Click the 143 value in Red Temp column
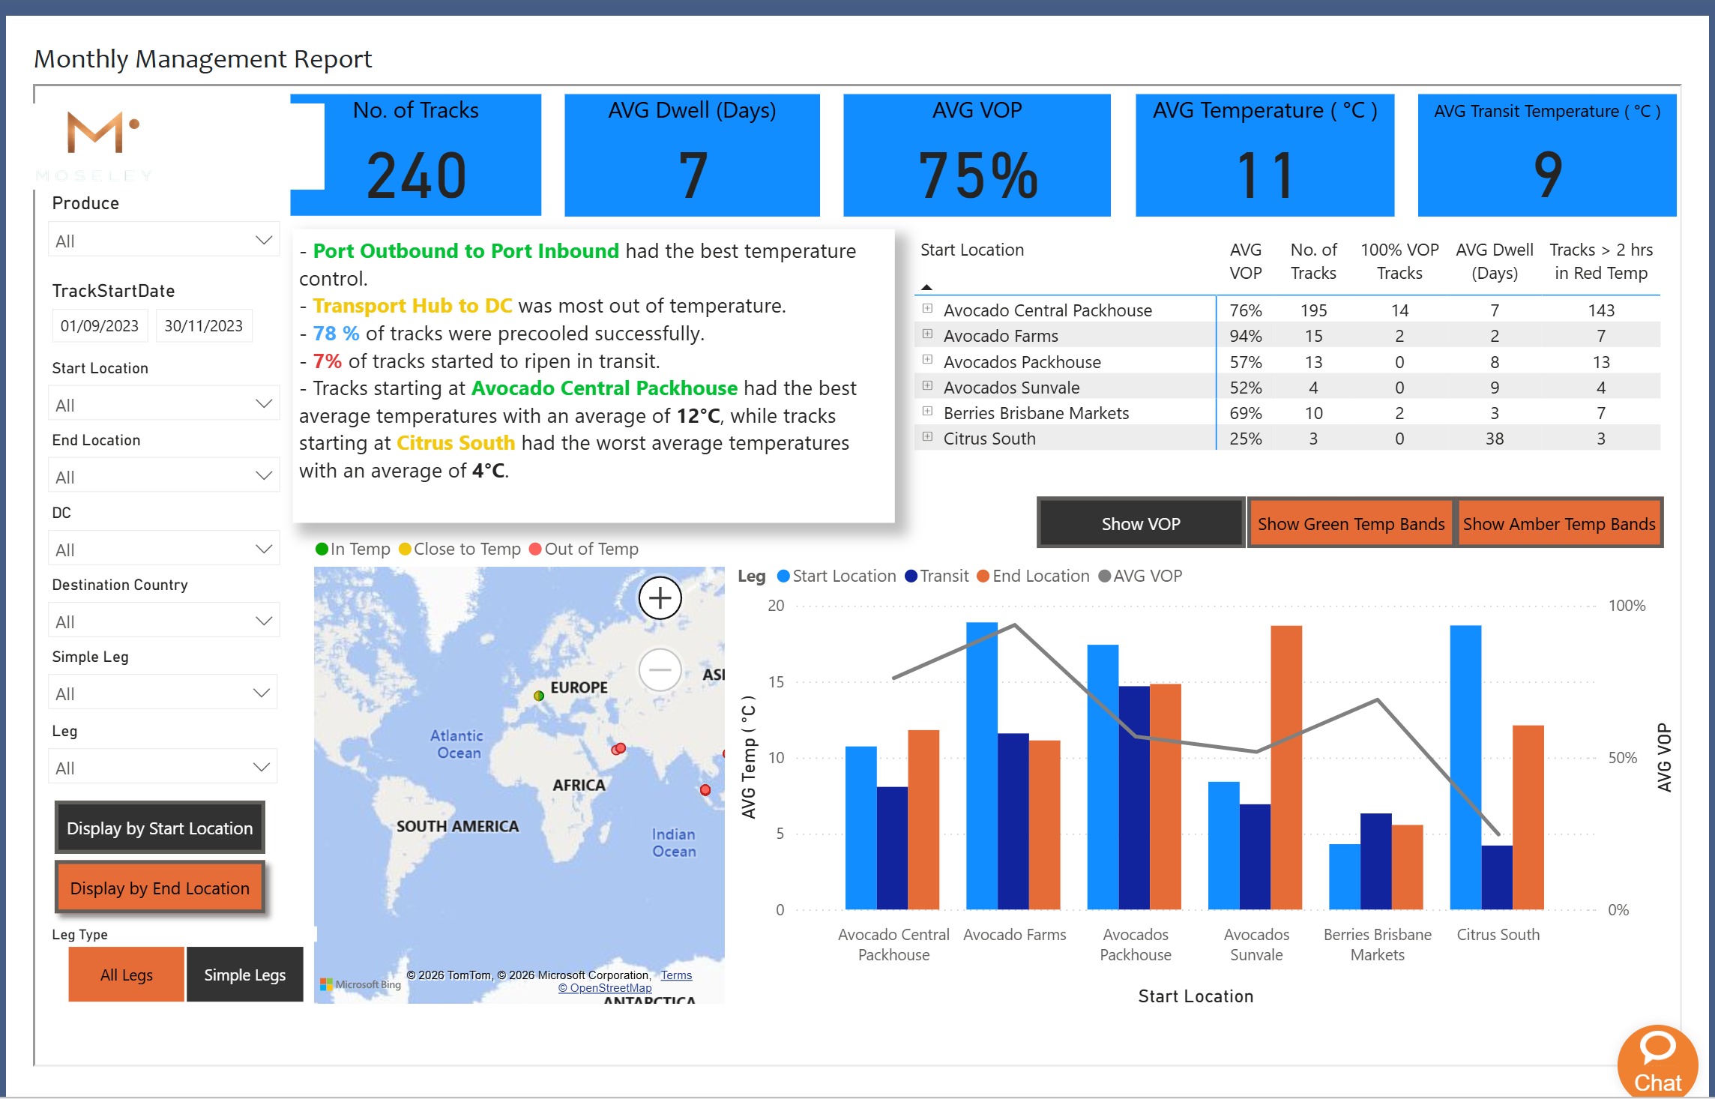The width and height of the screenshot is (1715, 1099). [x=1601, y=310]
